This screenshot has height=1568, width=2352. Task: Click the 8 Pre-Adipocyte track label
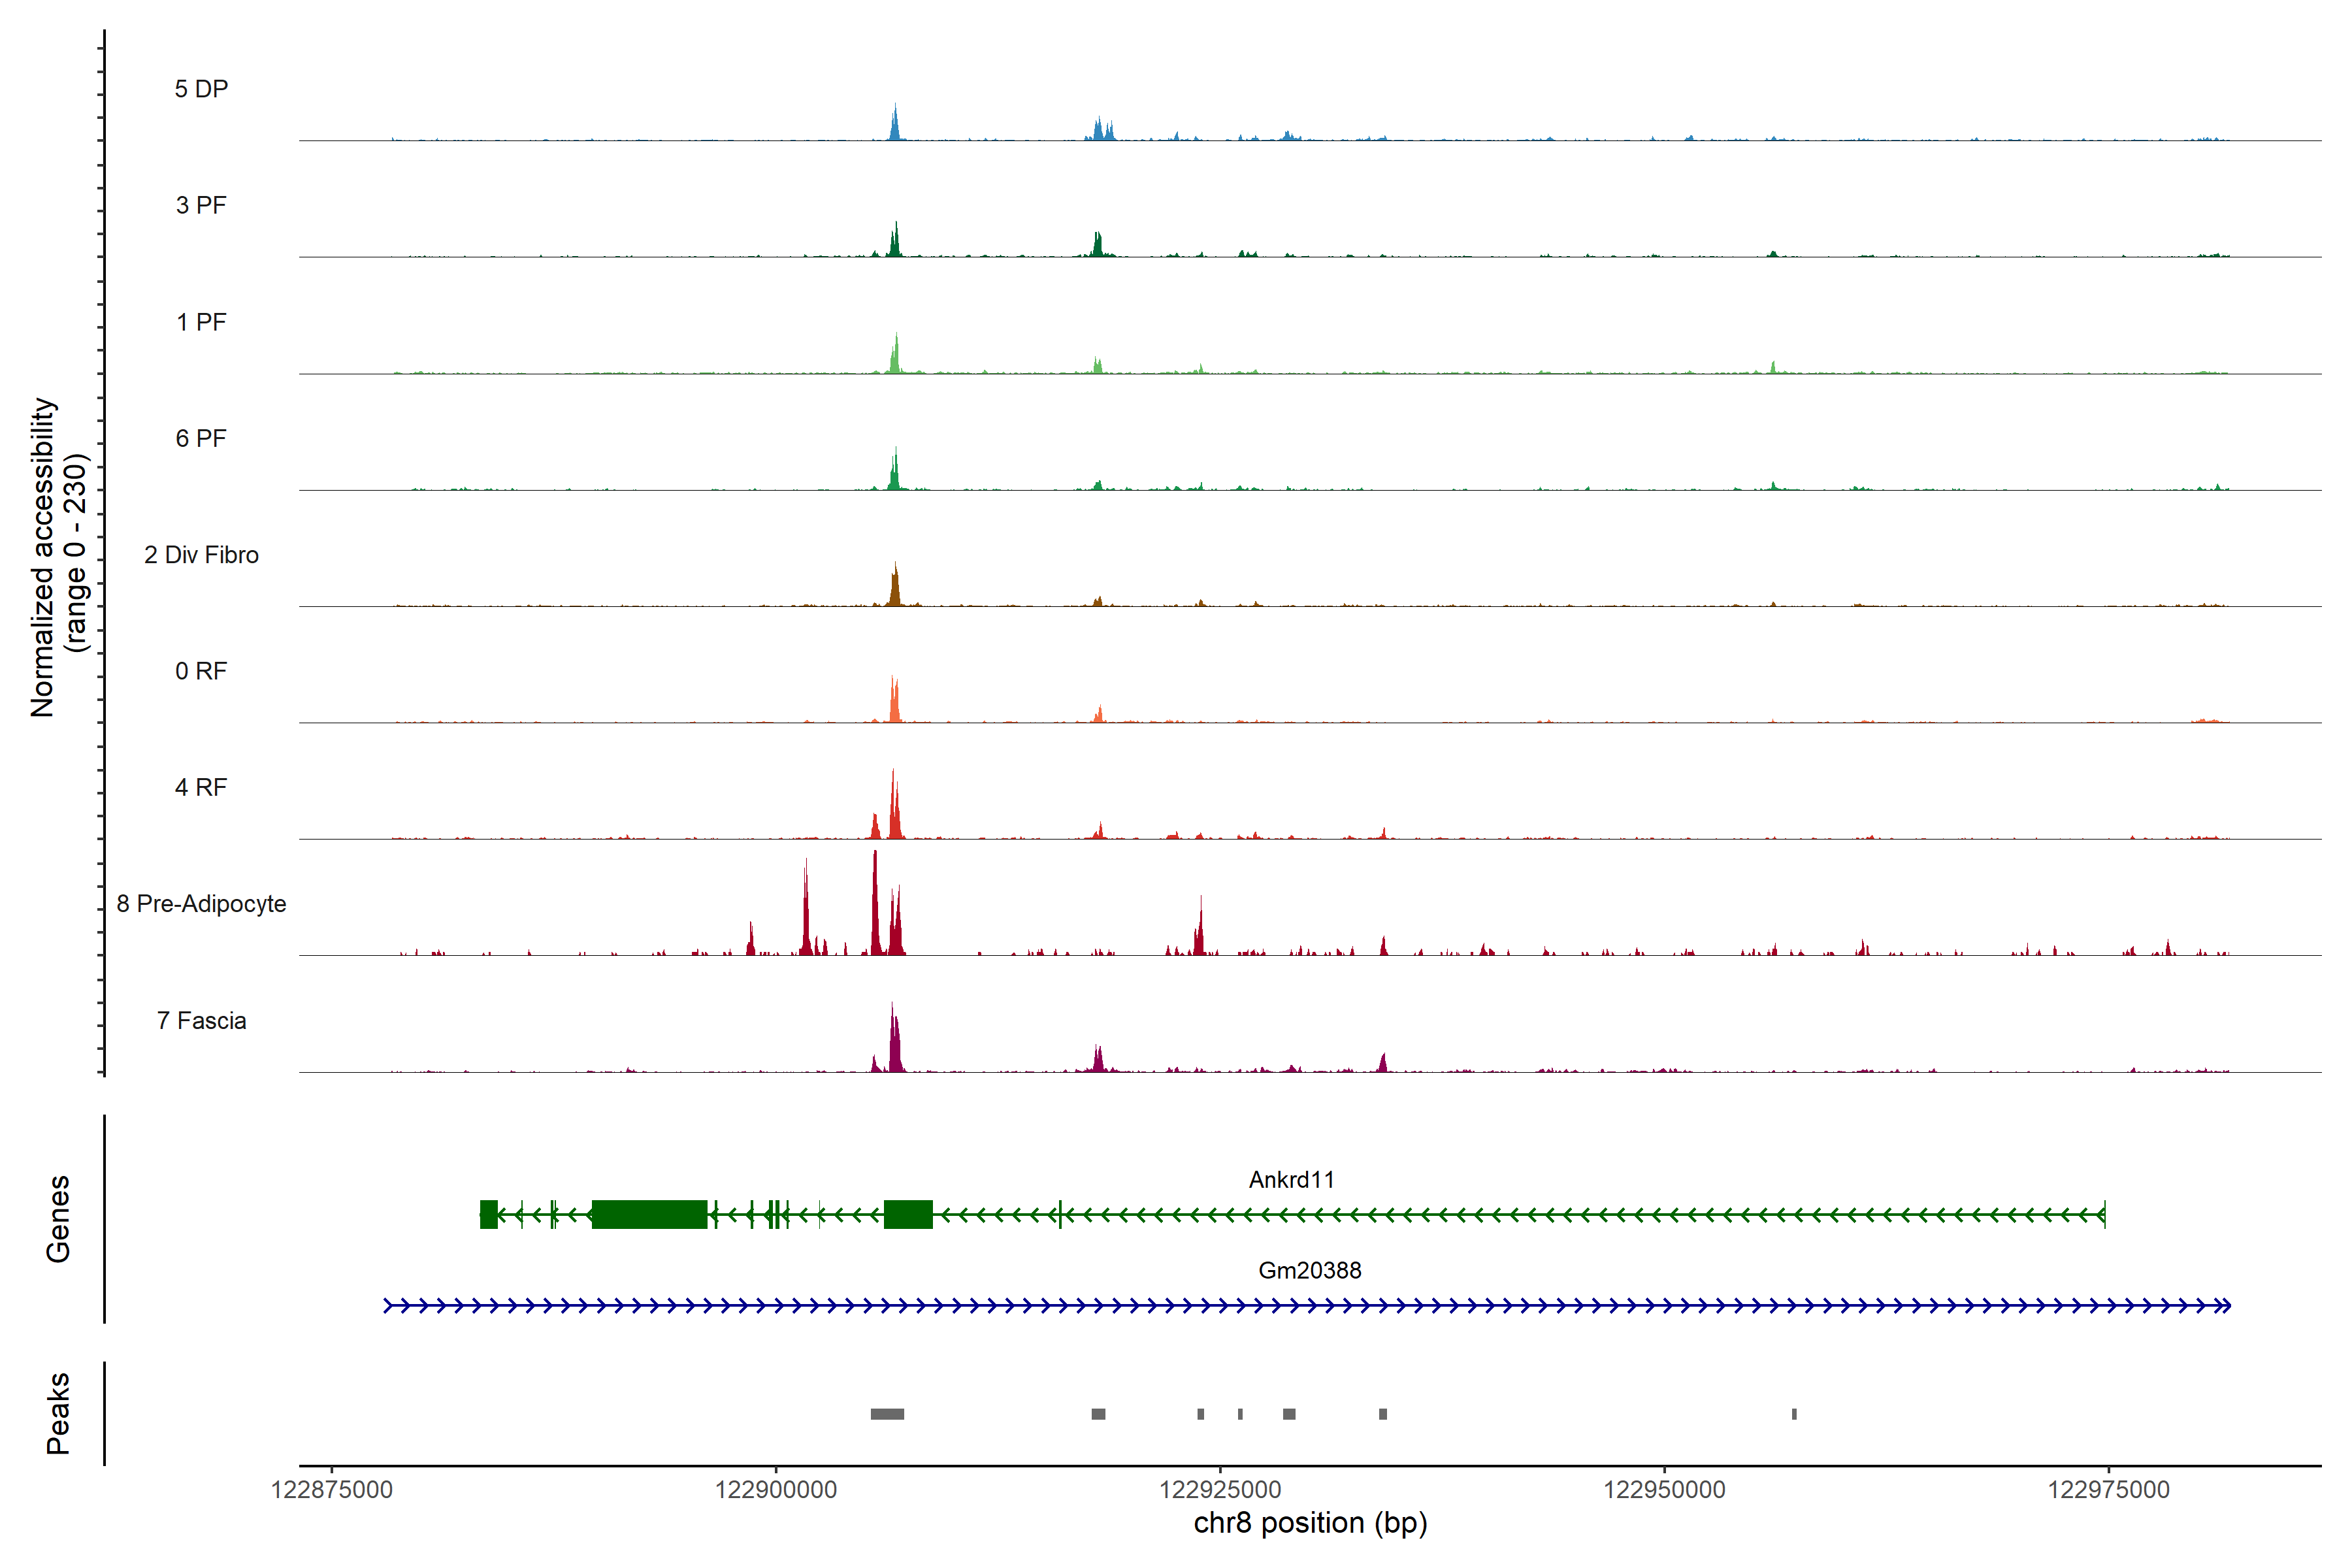[x=201, y=904]
